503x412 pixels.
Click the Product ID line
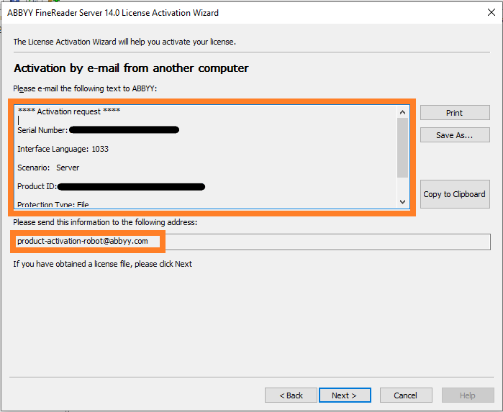tap(111, 186)
